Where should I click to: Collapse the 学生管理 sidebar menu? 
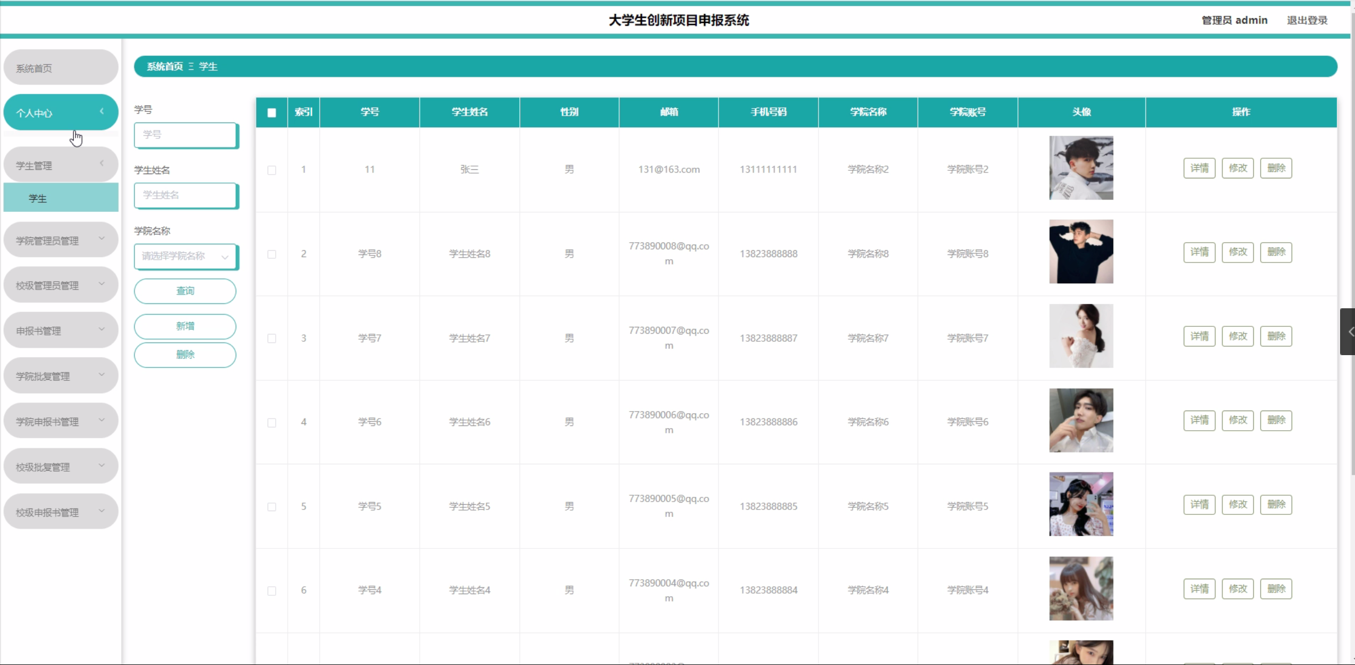point(61,166)
